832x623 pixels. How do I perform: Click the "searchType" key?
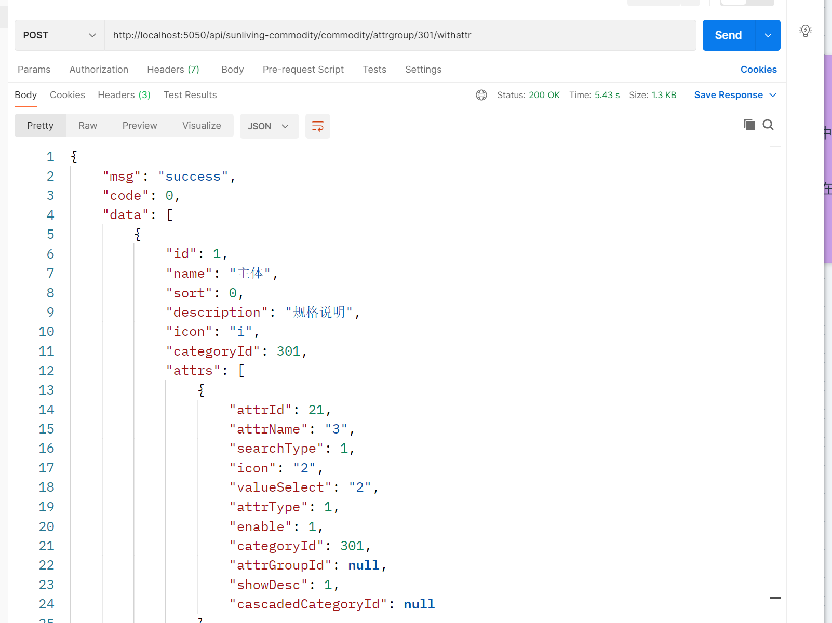pyautogui.click(x=276, y=449)
